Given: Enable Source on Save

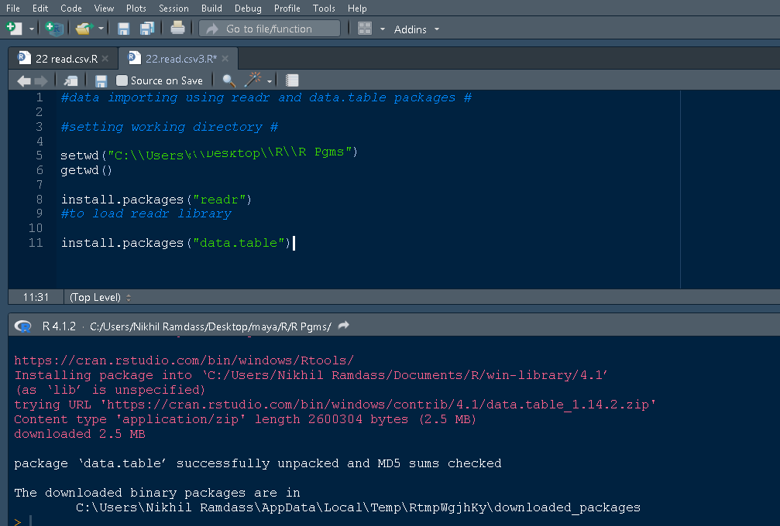Looking at the screenshot, I should click(121, 80).
